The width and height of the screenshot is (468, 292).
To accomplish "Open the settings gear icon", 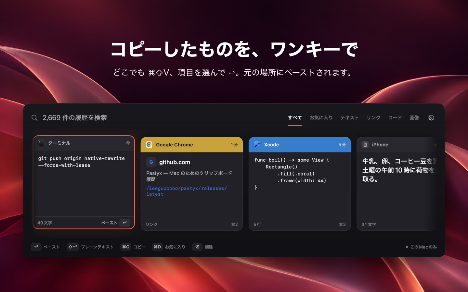I will [x=431, y=118].
